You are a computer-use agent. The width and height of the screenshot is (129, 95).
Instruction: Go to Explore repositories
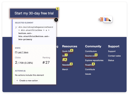[x=94, y=60]
